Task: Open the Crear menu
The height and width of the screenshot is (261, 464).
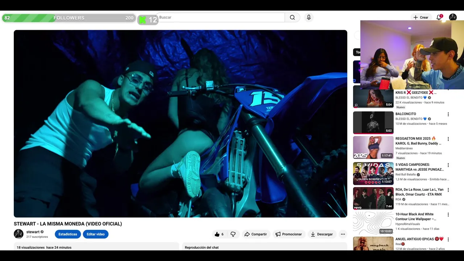Action: [x=420, y=17]
